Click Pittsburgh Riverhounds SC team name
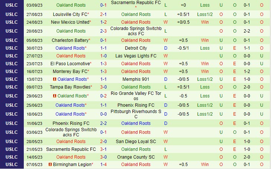The image size is (271, 169). pyautogui.click(x=136, y=114)
